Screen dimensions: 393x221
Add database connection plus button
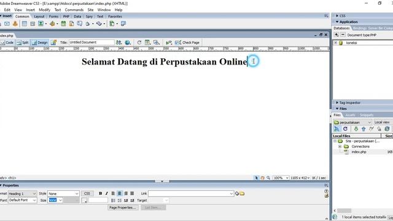(x=337, y=35)
